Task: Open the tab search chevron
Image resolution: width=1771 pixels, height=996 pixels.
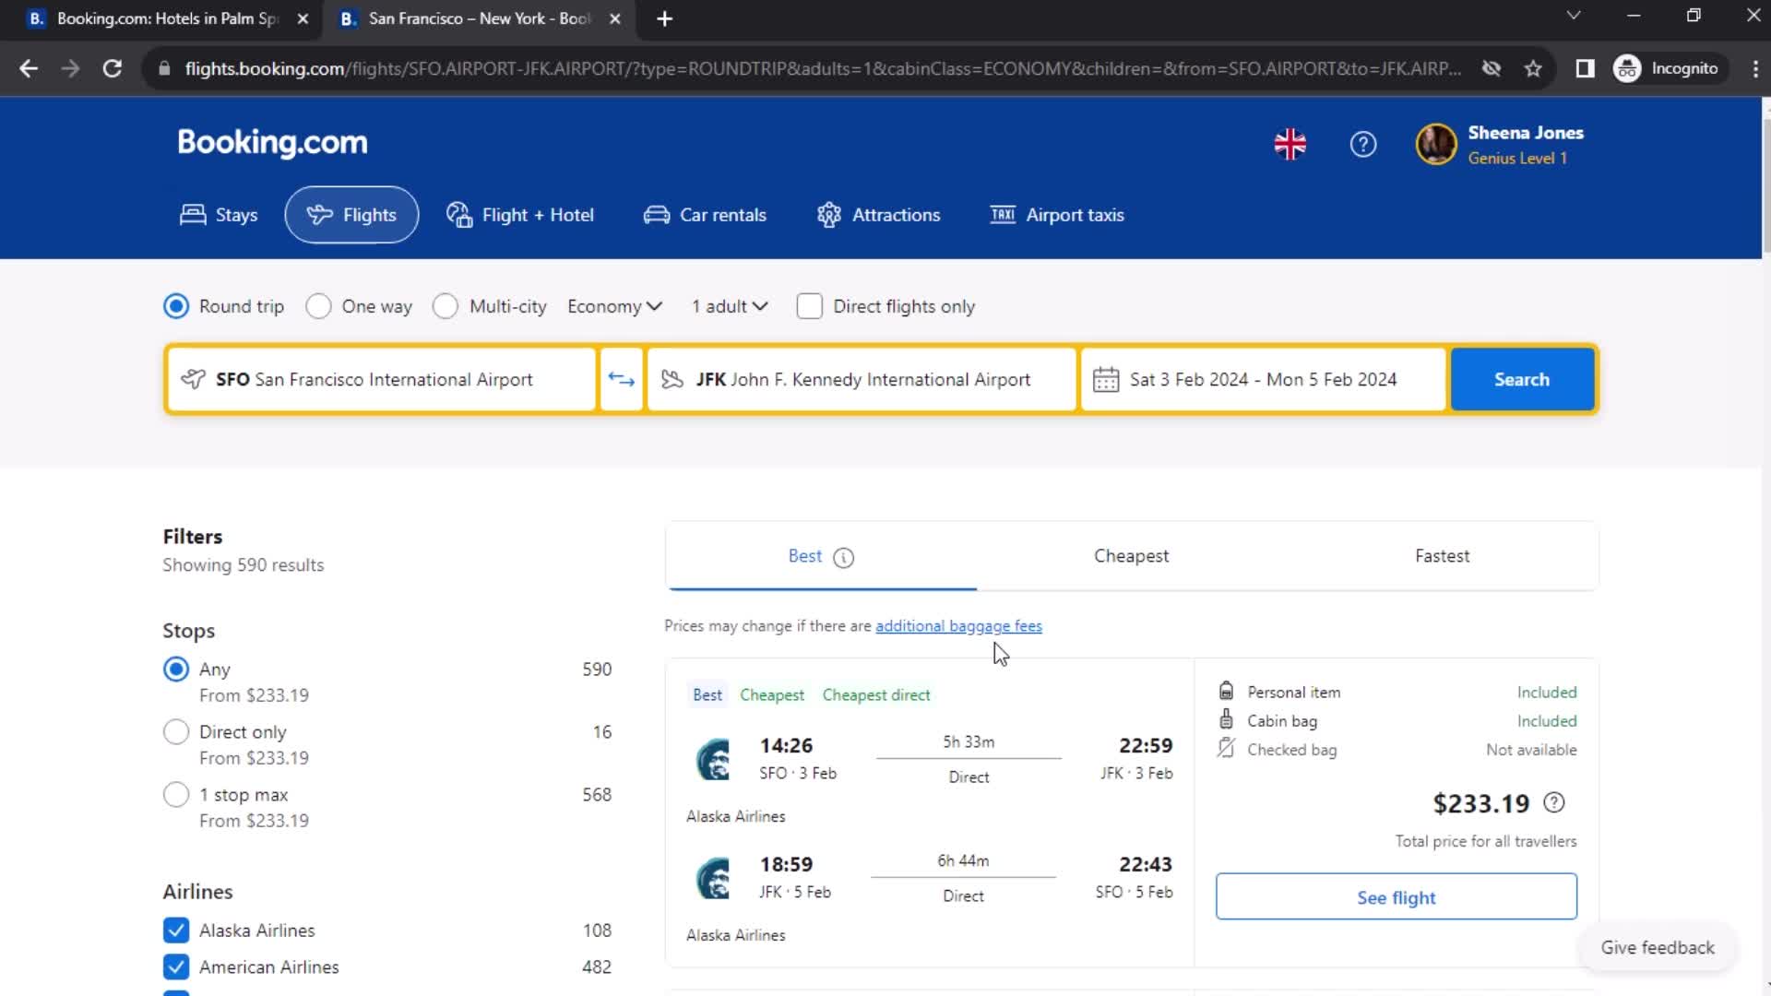Action: pyautogui.click(x=1574, y=16)
